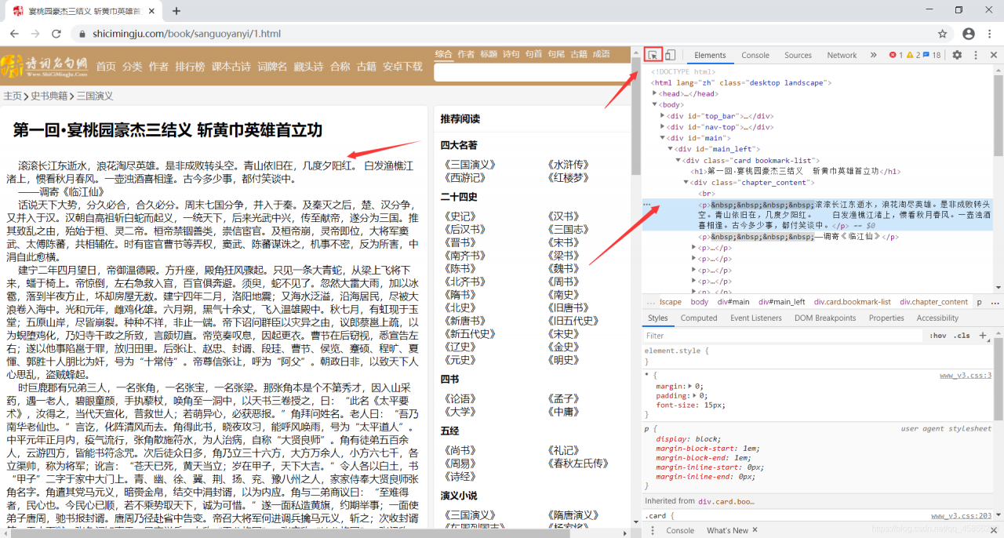
Task: Collapse the chapter_content div node
Action: coord(686,182)
